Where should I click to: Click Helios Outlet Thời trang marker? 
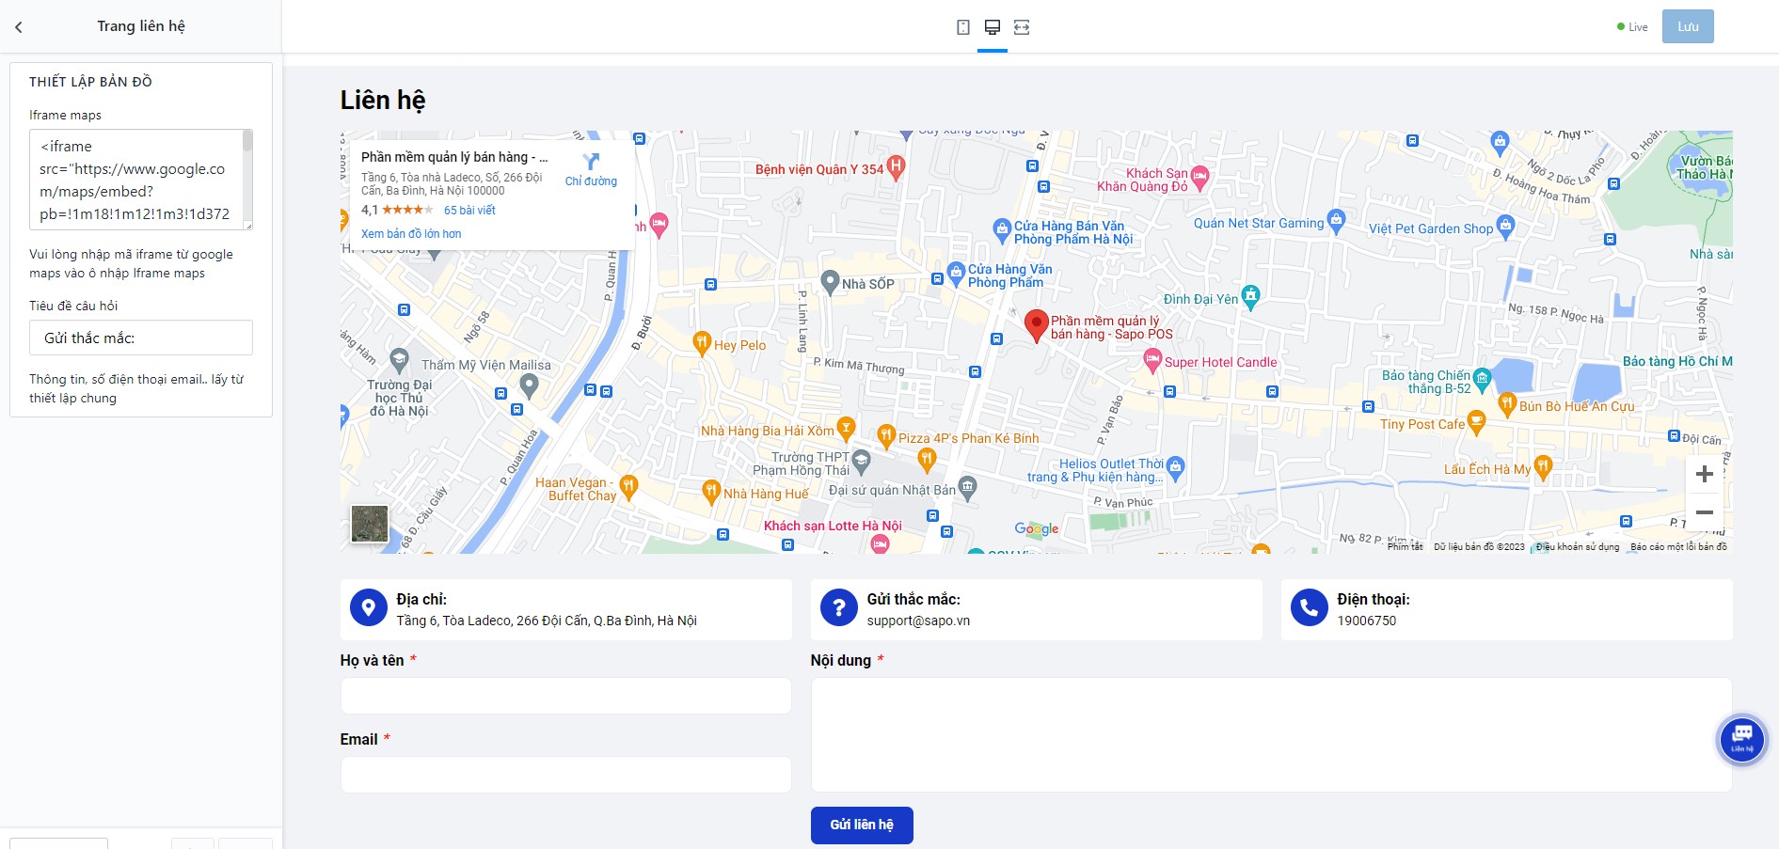point(1175,468)
